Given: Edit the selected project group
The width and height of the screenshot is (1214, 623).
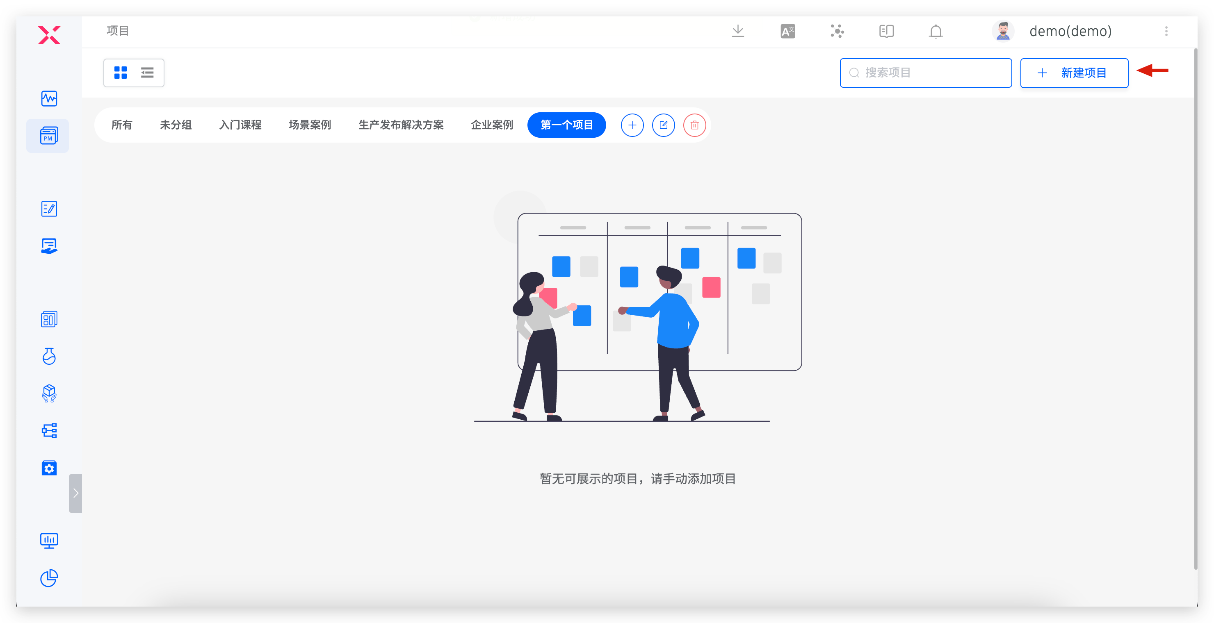Looking at the screenshot, I should click(x=663, y=125).
